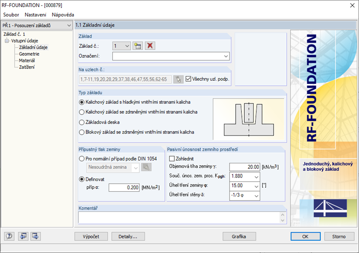Click the Na uzlech č. node list field
This screenshot has width=359, height=253.
pos(125,79)
